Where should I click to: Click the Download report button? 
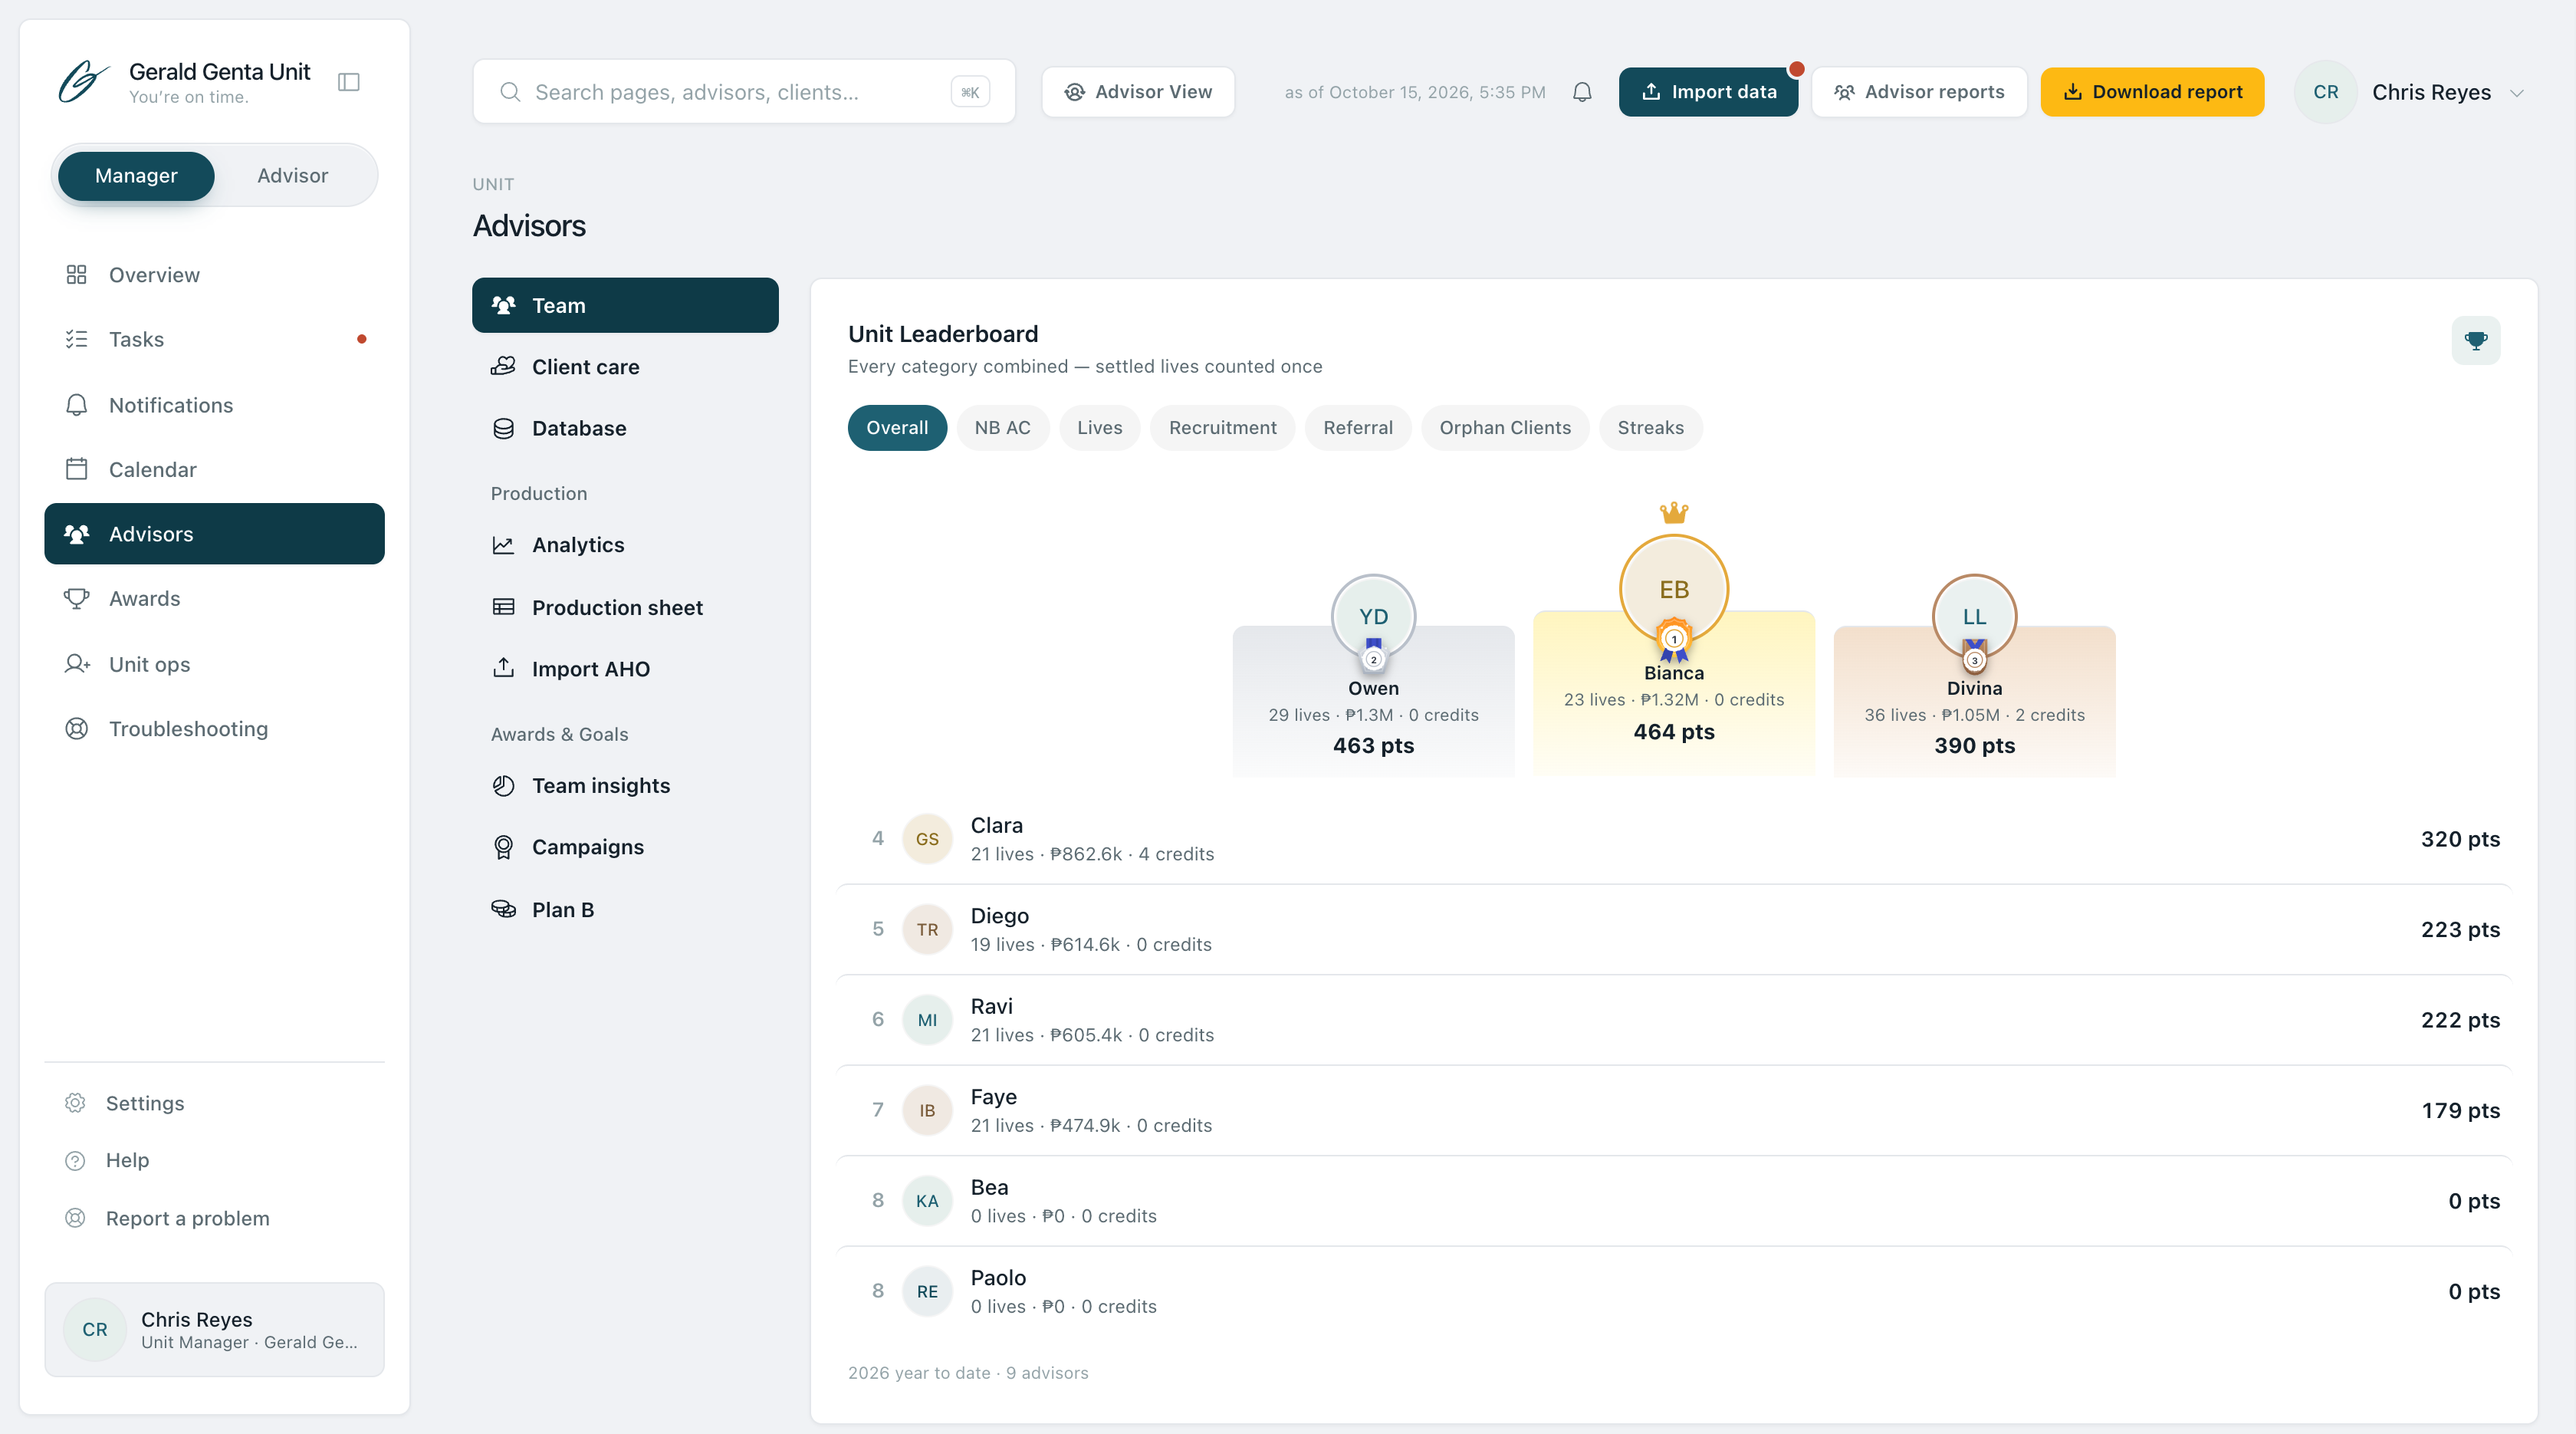(x=2152, y=92)
